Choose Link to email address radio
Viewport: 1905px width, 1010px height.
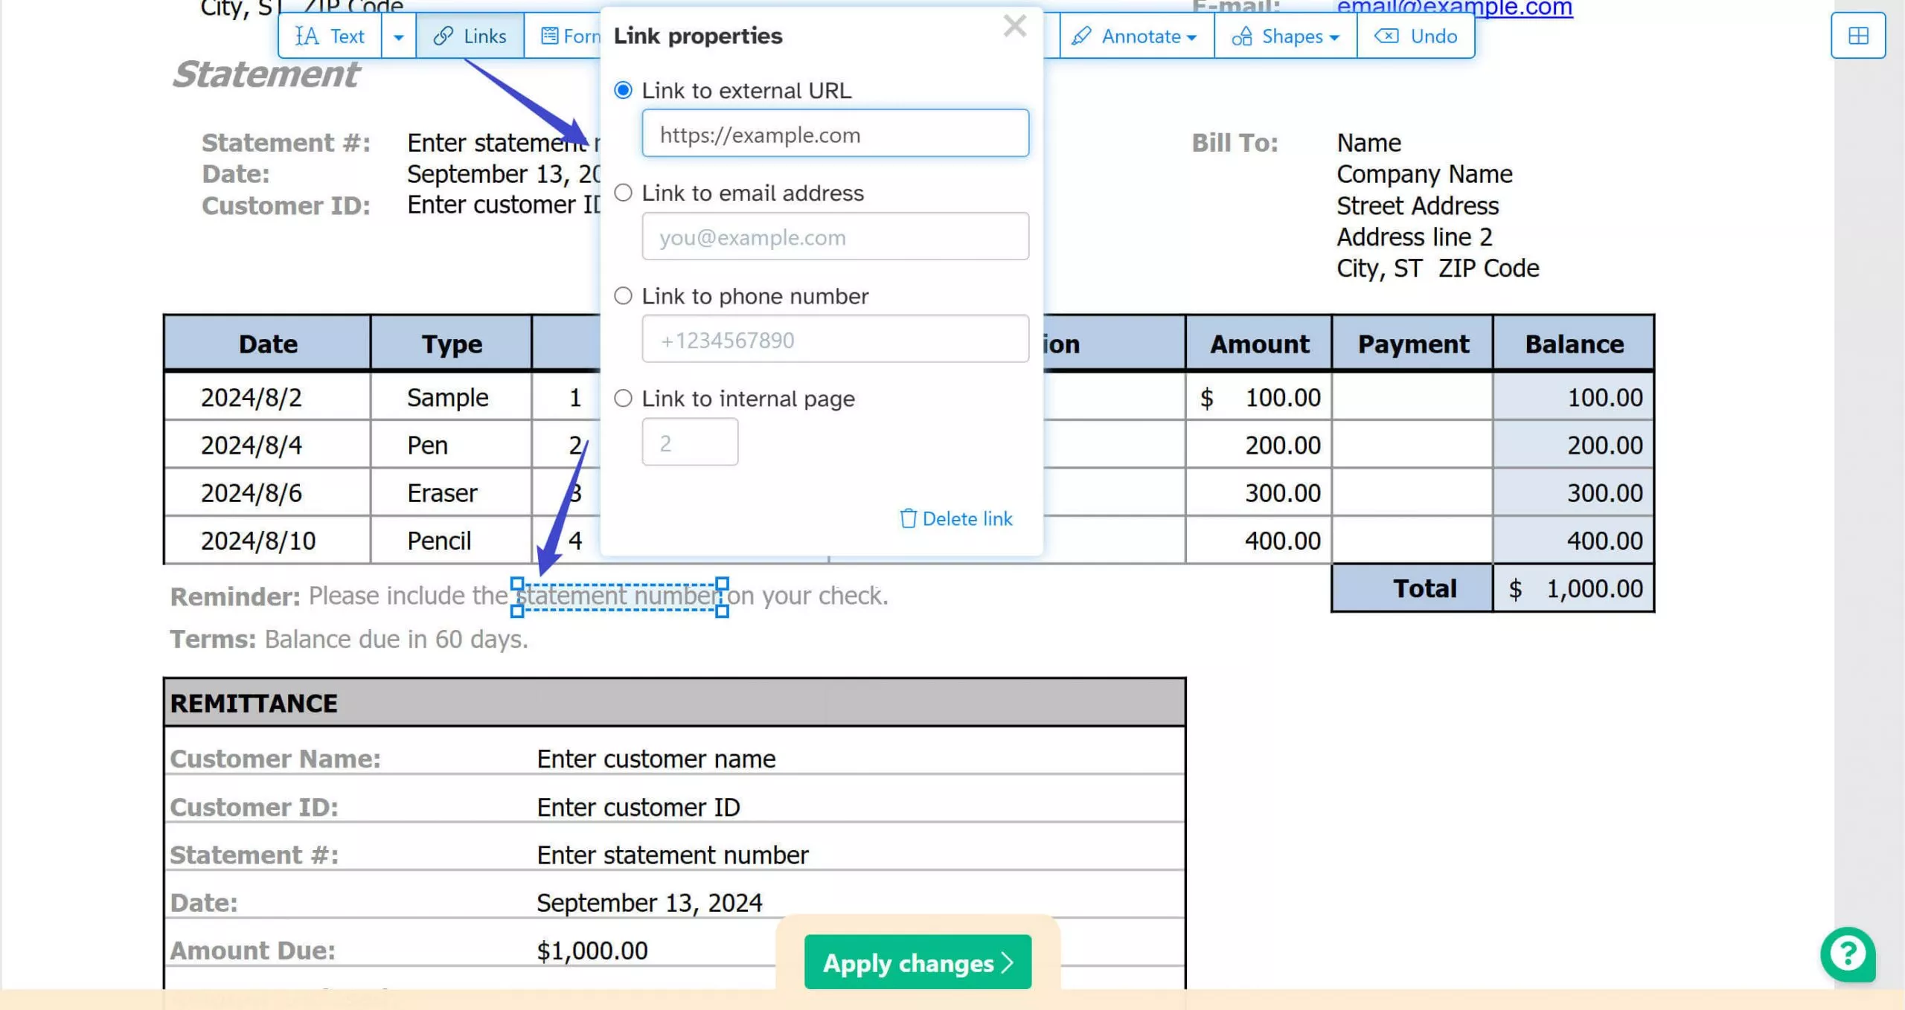(x=624, y=193)
